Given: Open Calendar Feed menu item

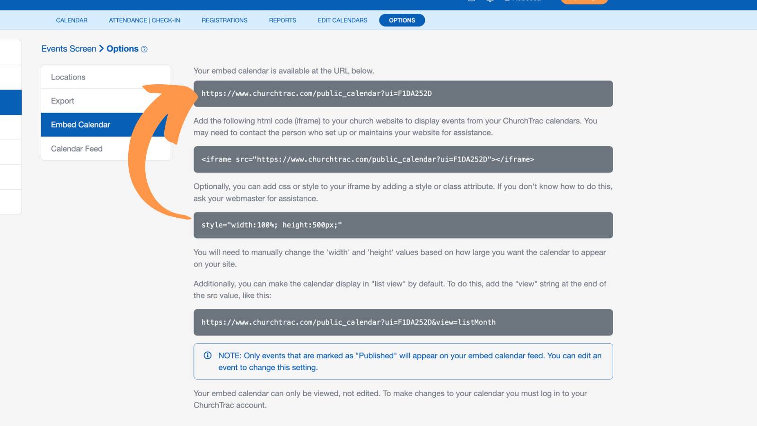Looking at the screenshot, I should [106, 149].
